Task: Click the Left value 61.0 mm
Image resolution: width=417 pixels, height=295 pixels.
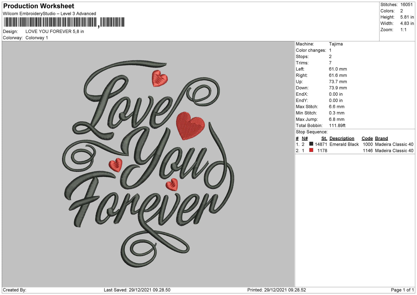Action: tap(338, 69)
